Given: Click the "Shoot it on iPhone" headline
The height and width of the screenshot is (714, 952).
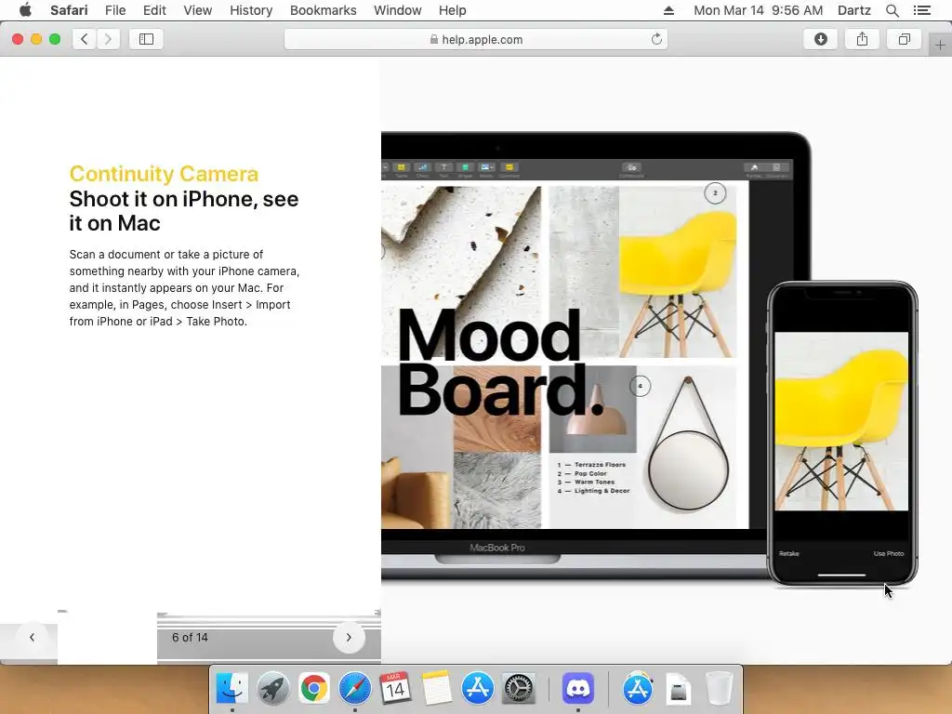Looking at the screenshot, I should coord(184,211).
